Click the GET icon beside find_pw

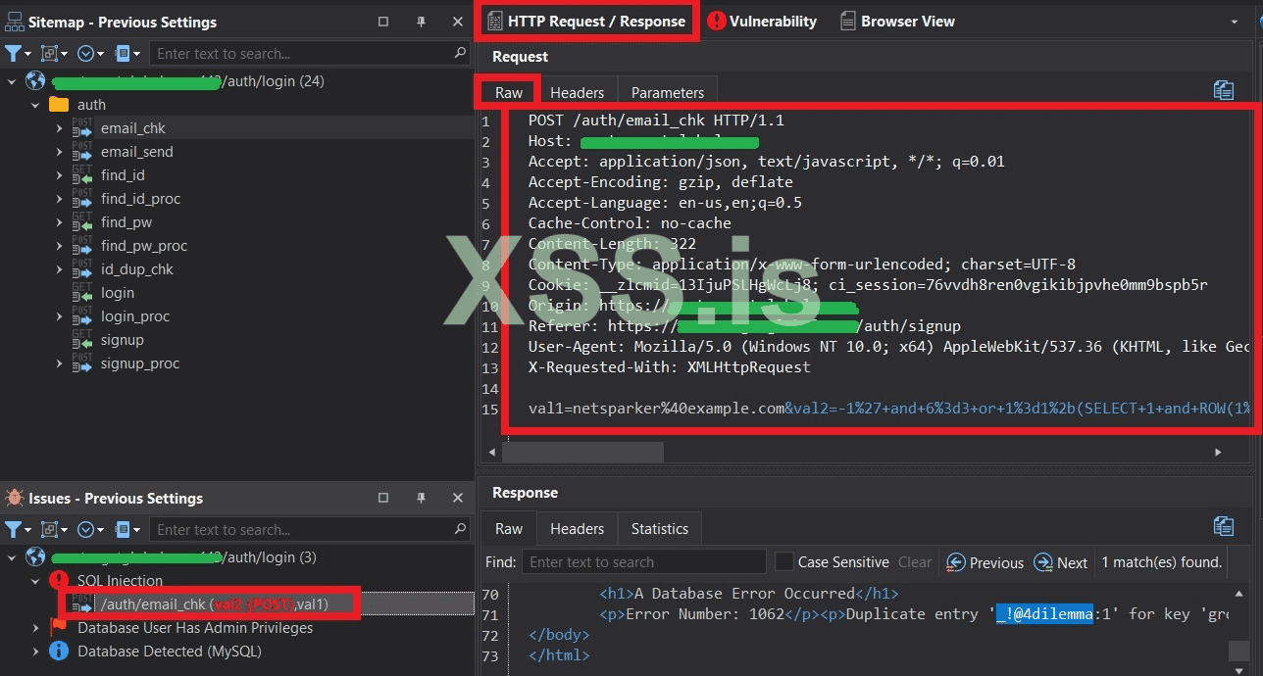82,222
